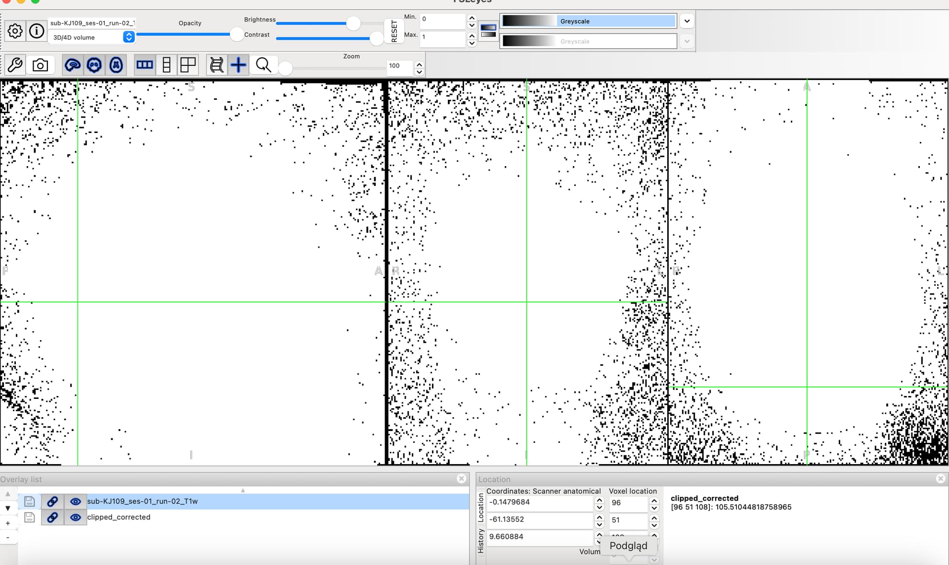The height and width of the screenshot is (565, 949).
Task: Switch to grid layout
Action: (x=188, y=65)
